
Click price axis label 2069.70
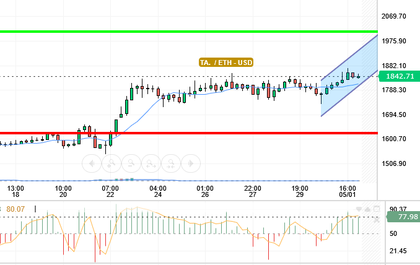pyautogui.click(x=394, y=16)
